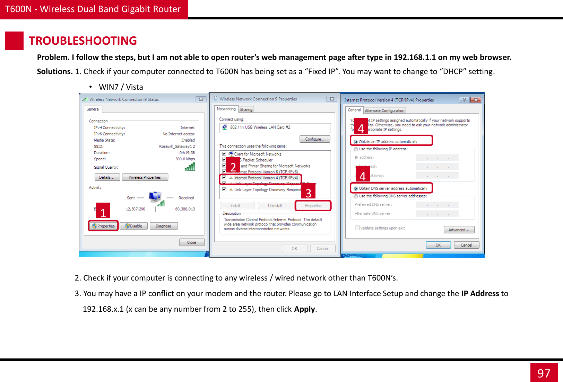
Task: Close the Connection 9 Properties window
Action: 332,99
